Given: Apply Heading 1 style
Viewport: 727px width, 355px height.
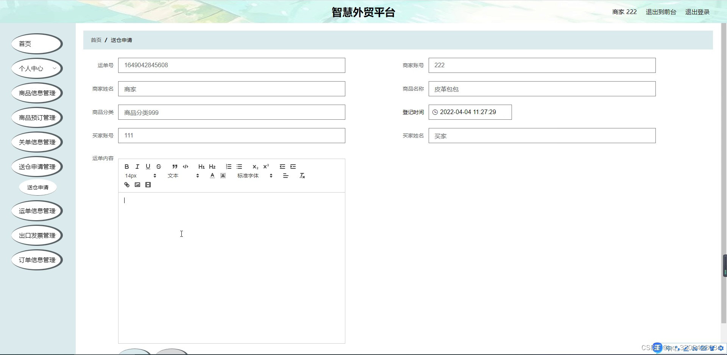Looking at the screenshot, I should point(201,167).
